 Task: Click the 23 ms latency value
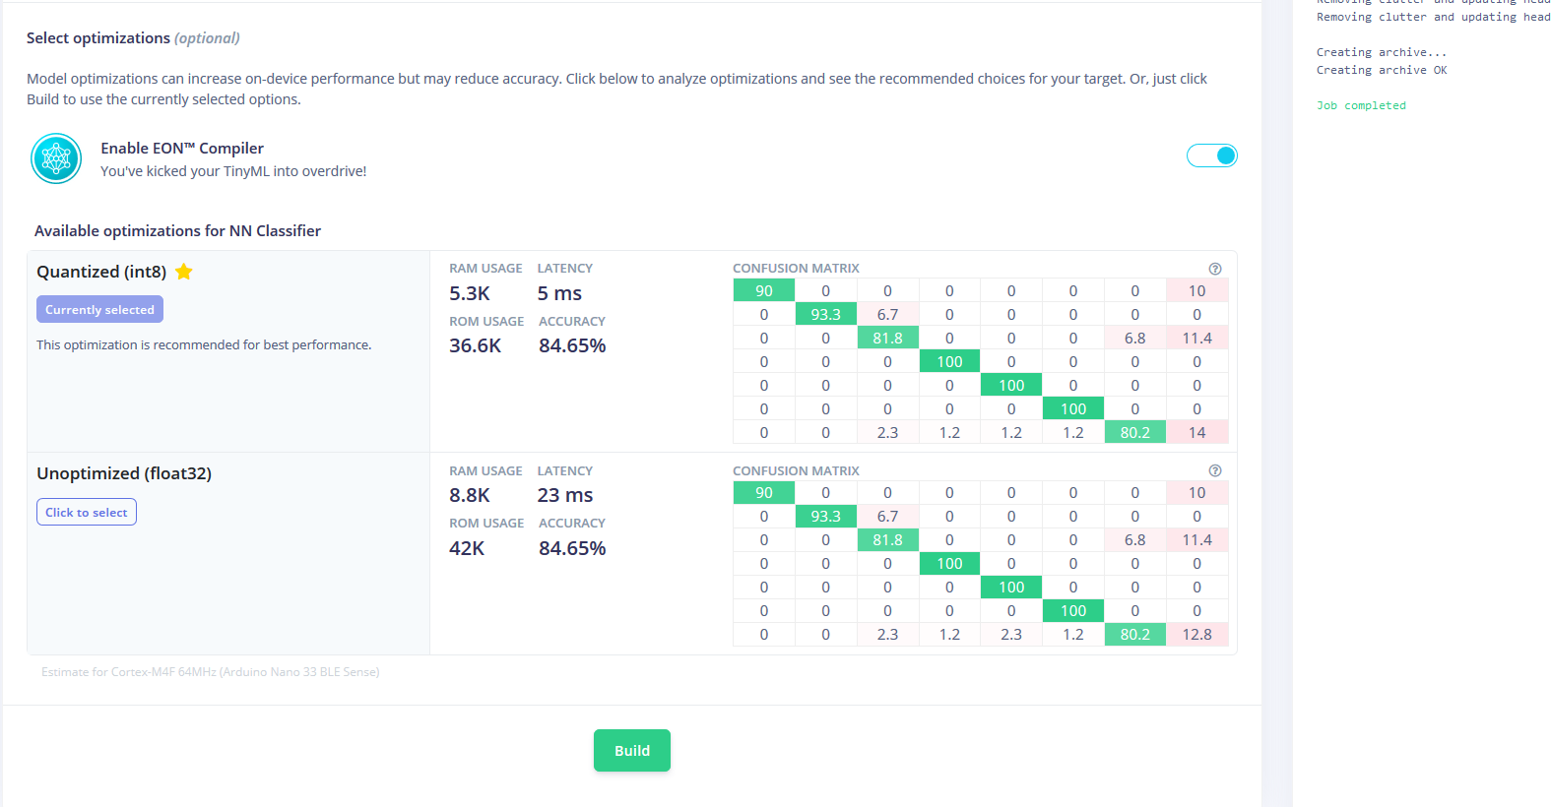(x=565, y=495)
